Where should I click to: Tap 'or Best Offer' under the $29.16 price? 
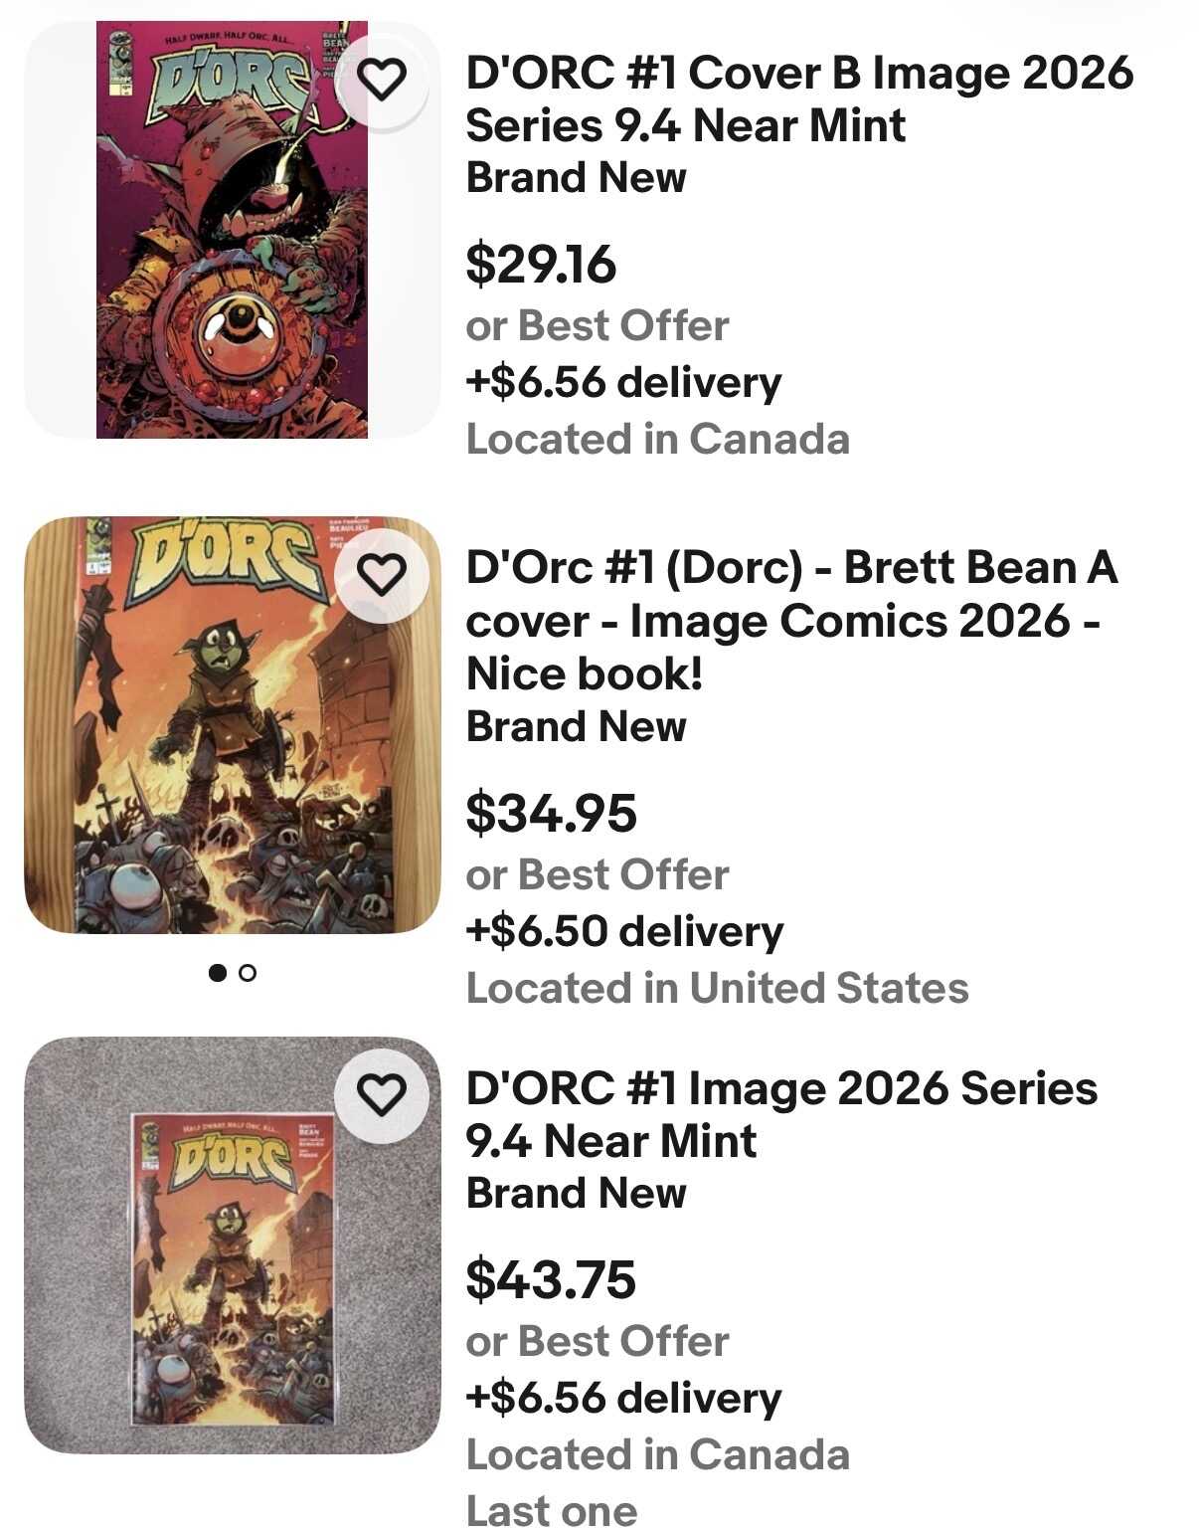click(597, 326)
